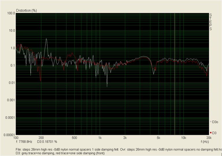Click the 20k frequency axis label

point(209,138)
